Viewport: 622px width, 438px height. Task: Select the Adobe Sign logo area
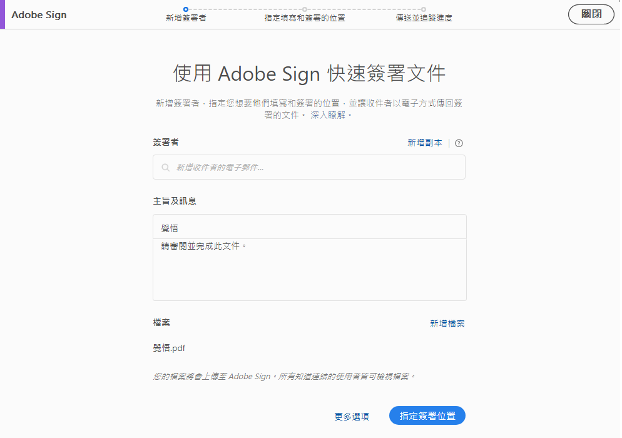pyautogui.click(x=39, y=14)
